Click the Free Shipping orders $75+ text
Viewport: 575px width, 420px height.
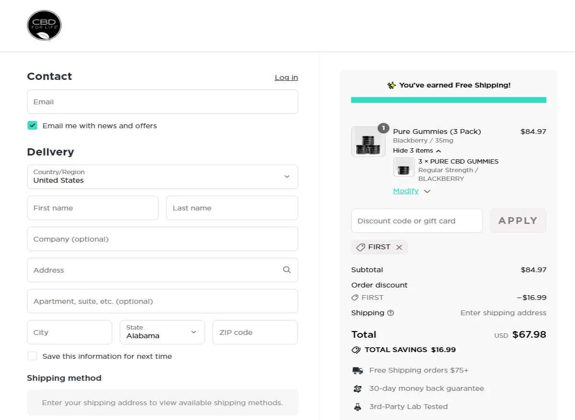(x=419, y=370)
